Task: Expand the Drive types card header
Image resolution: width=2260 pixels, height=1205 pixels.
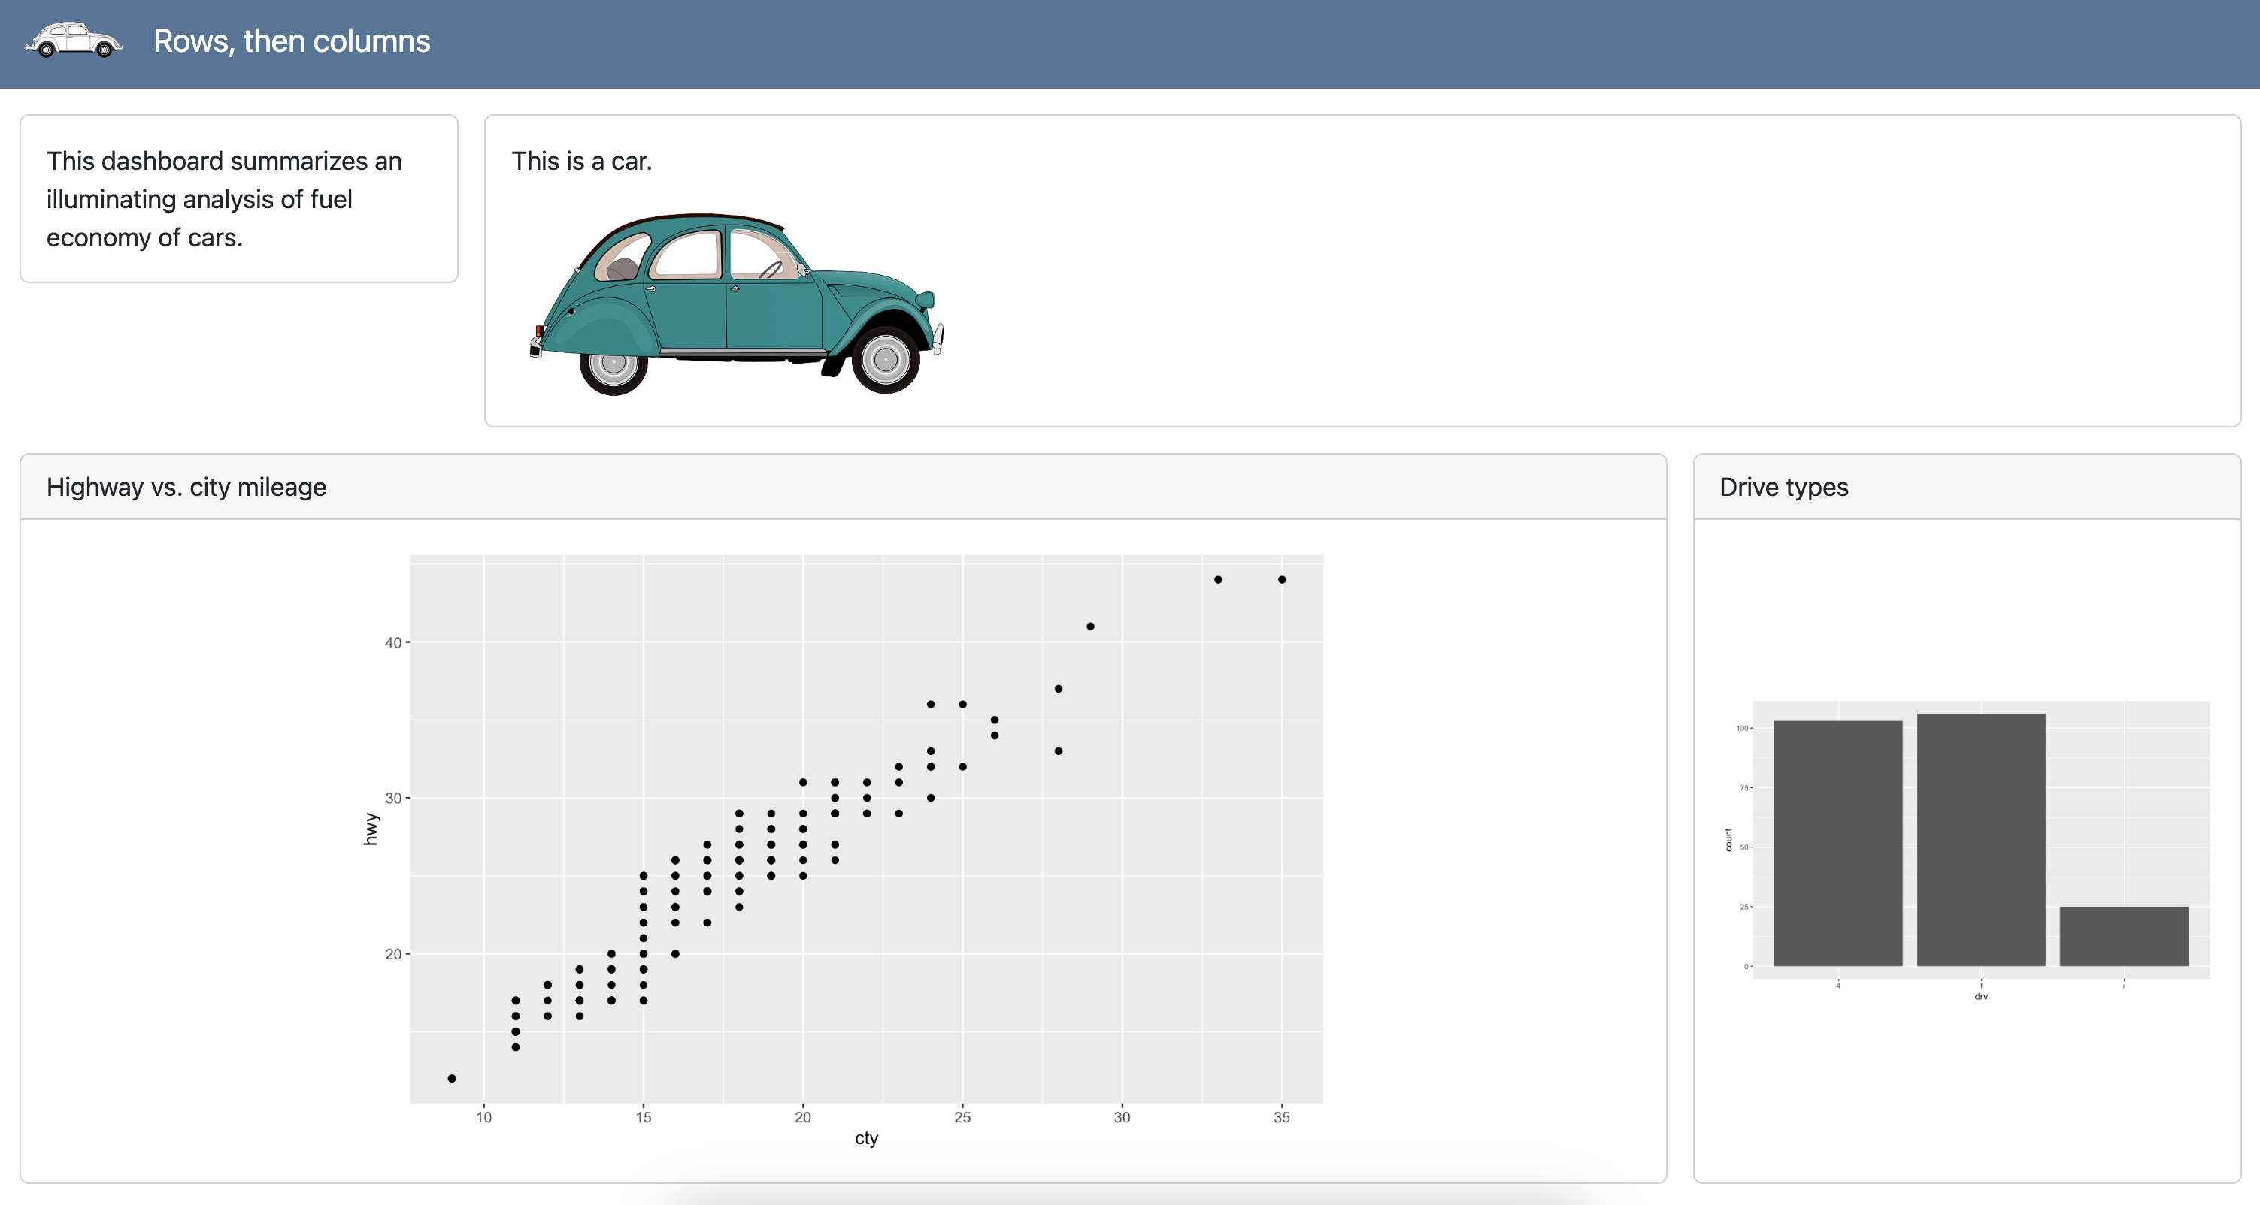Action: point(1783,486)
